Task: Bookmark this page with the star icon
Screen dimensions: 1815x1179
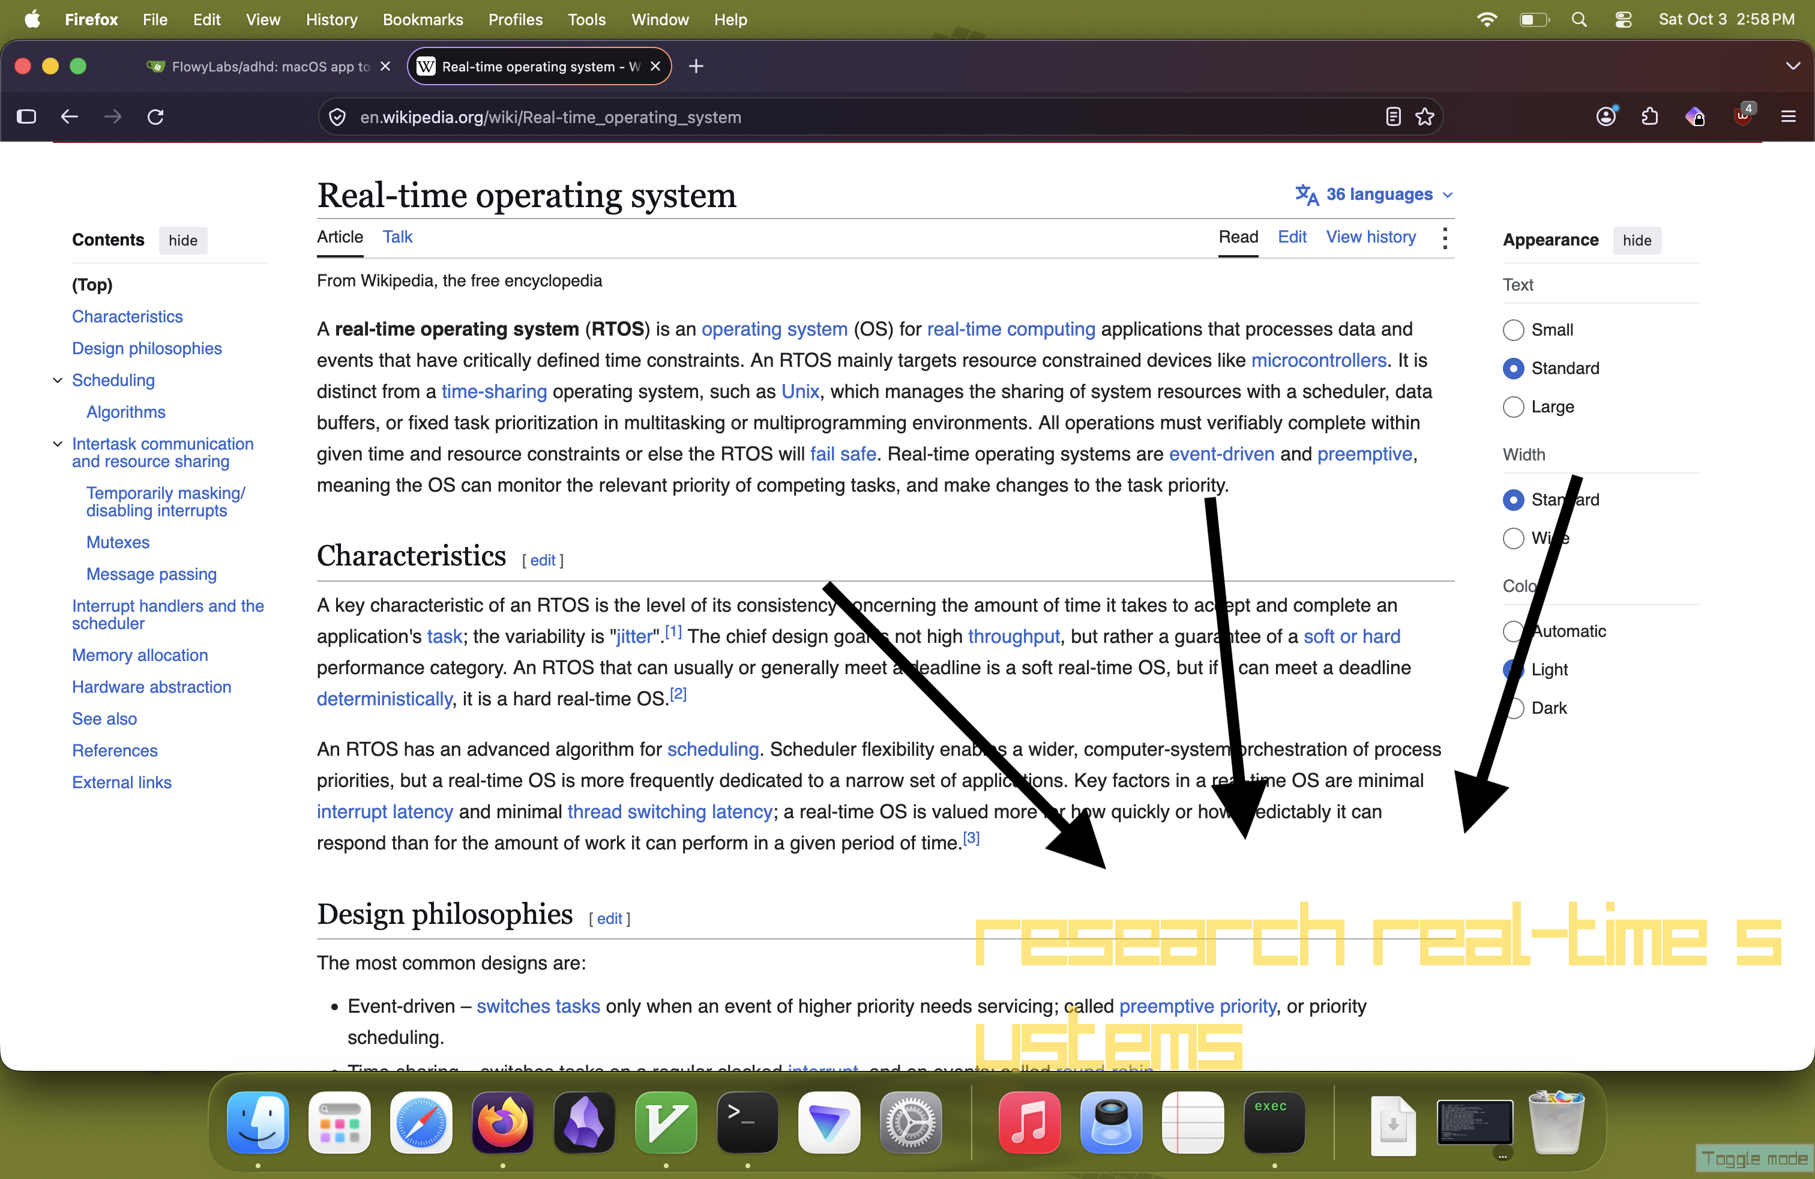Action: 1424,116
